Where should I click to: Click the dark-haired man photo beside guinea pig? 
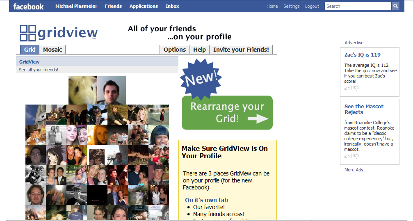[x=112, y=90]
